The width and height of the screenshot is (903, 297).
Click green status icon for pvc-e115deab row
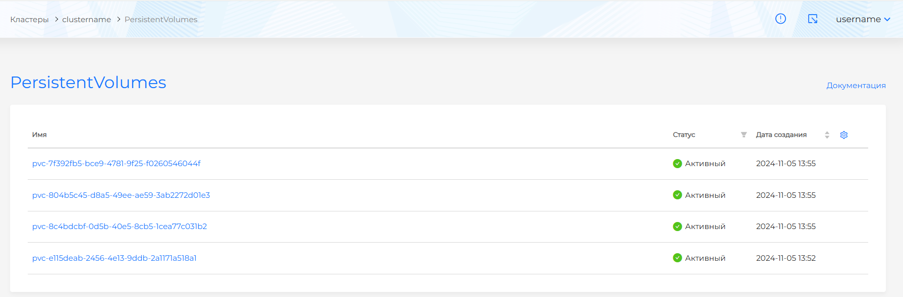tap(678, 258)
